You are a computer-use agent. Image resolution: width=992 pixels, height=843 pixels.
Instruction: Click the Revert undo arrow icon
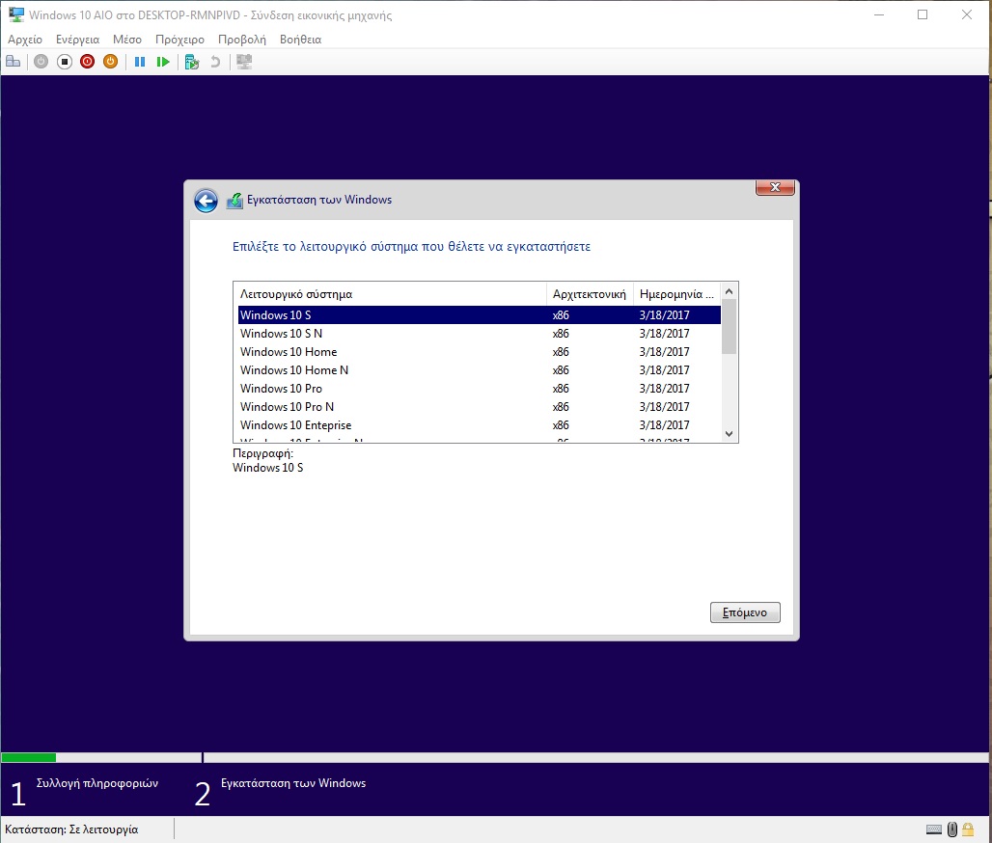(215, 62)
